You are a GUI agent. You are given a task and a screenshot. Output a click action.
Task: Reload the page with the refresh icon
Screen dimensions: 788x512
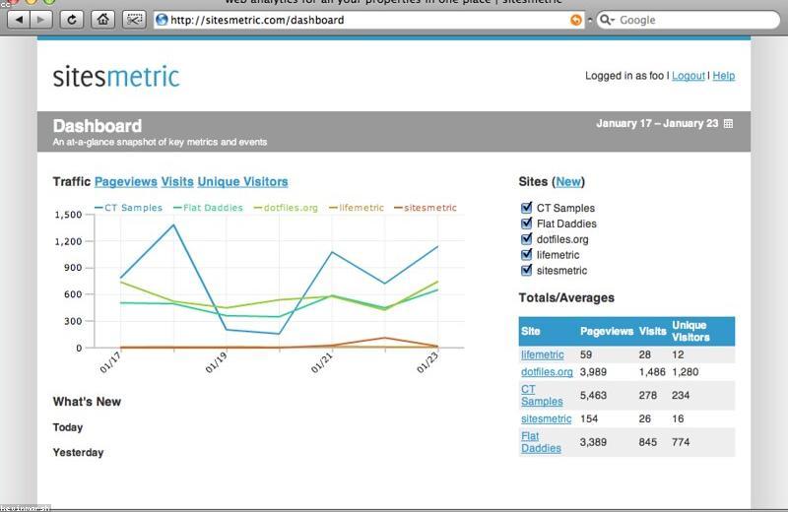pos(72,20)
